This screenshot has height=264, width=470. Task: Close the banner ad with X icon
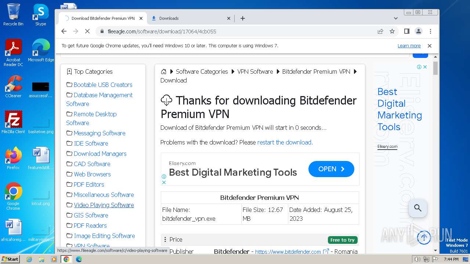pos(164,182)
